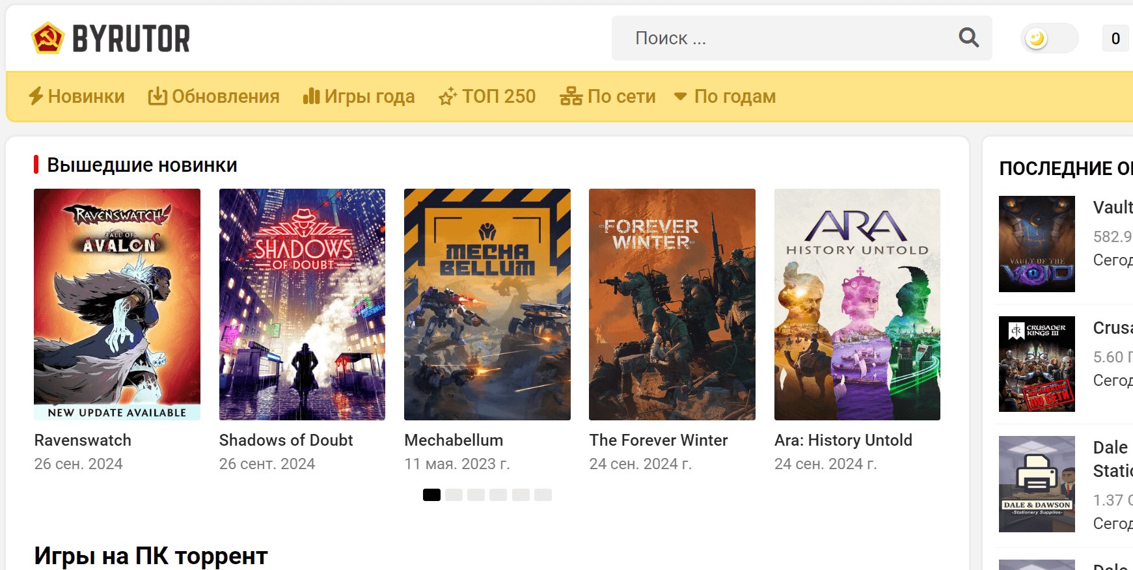
Task: Click the search magnifier icon
Action: [968, 38]
